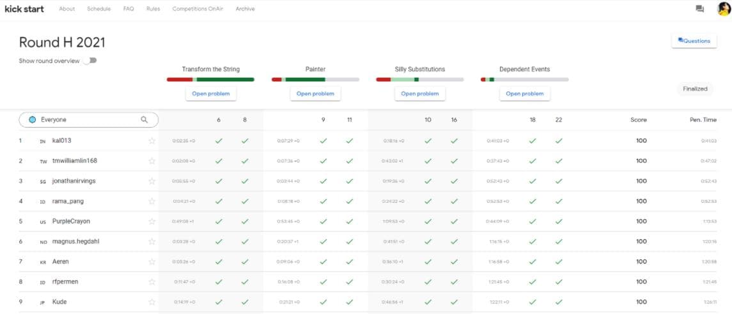This screenshot has width=732, height=314.
Task: Open the Silly Substitutions problem
Action: (419, 94)
